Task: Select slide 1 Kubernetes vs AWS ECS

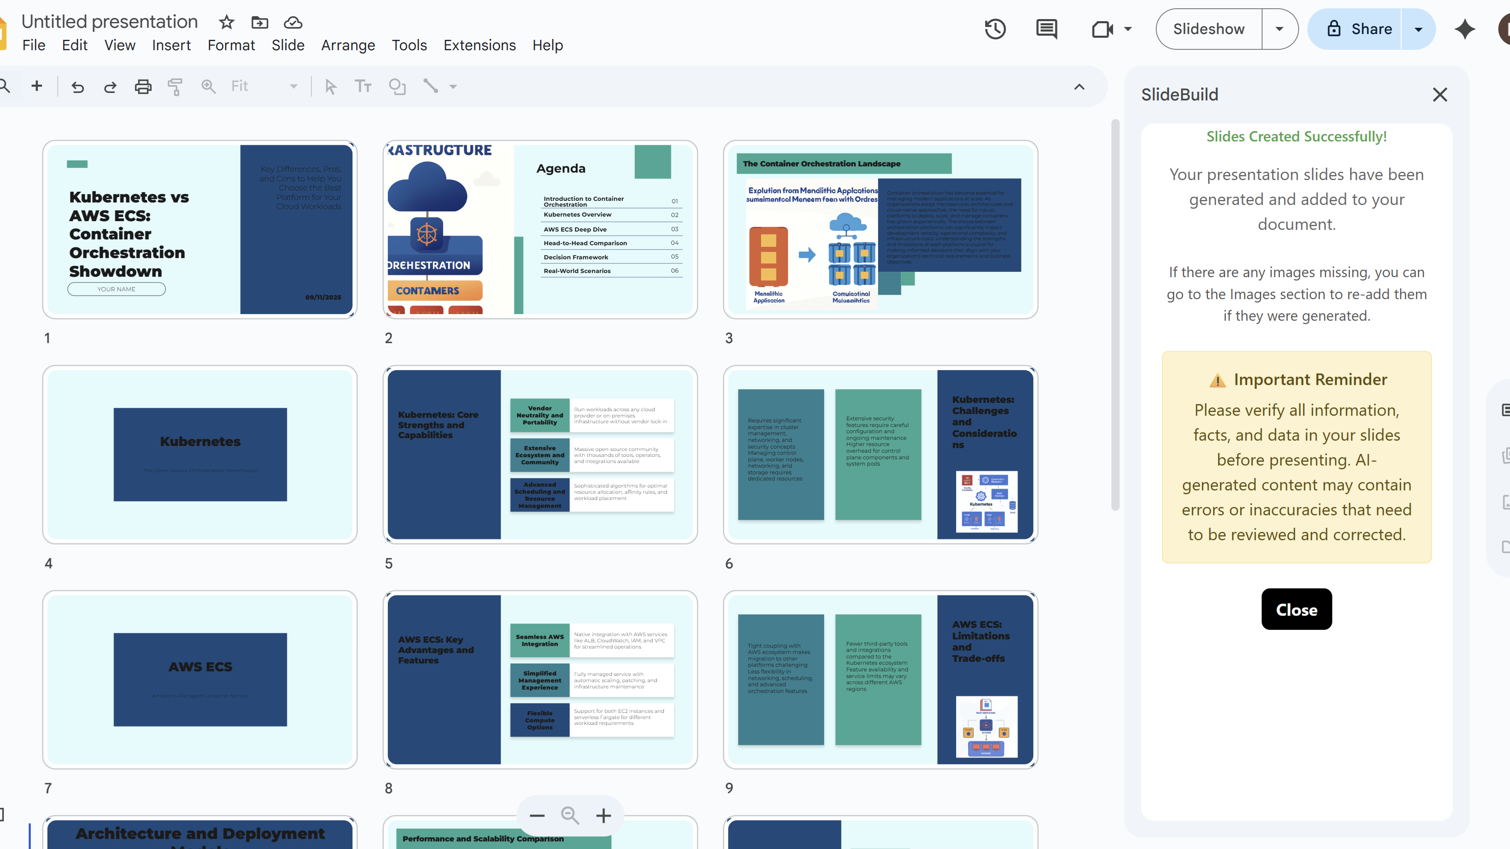Action: (x=200, y=229)
